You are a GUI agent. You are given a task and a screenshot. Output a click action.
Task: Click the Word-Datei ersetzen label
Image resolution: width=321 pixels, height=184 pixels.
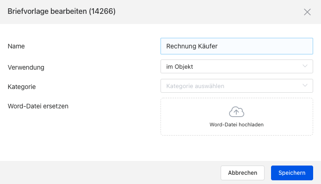coord(38,106)
